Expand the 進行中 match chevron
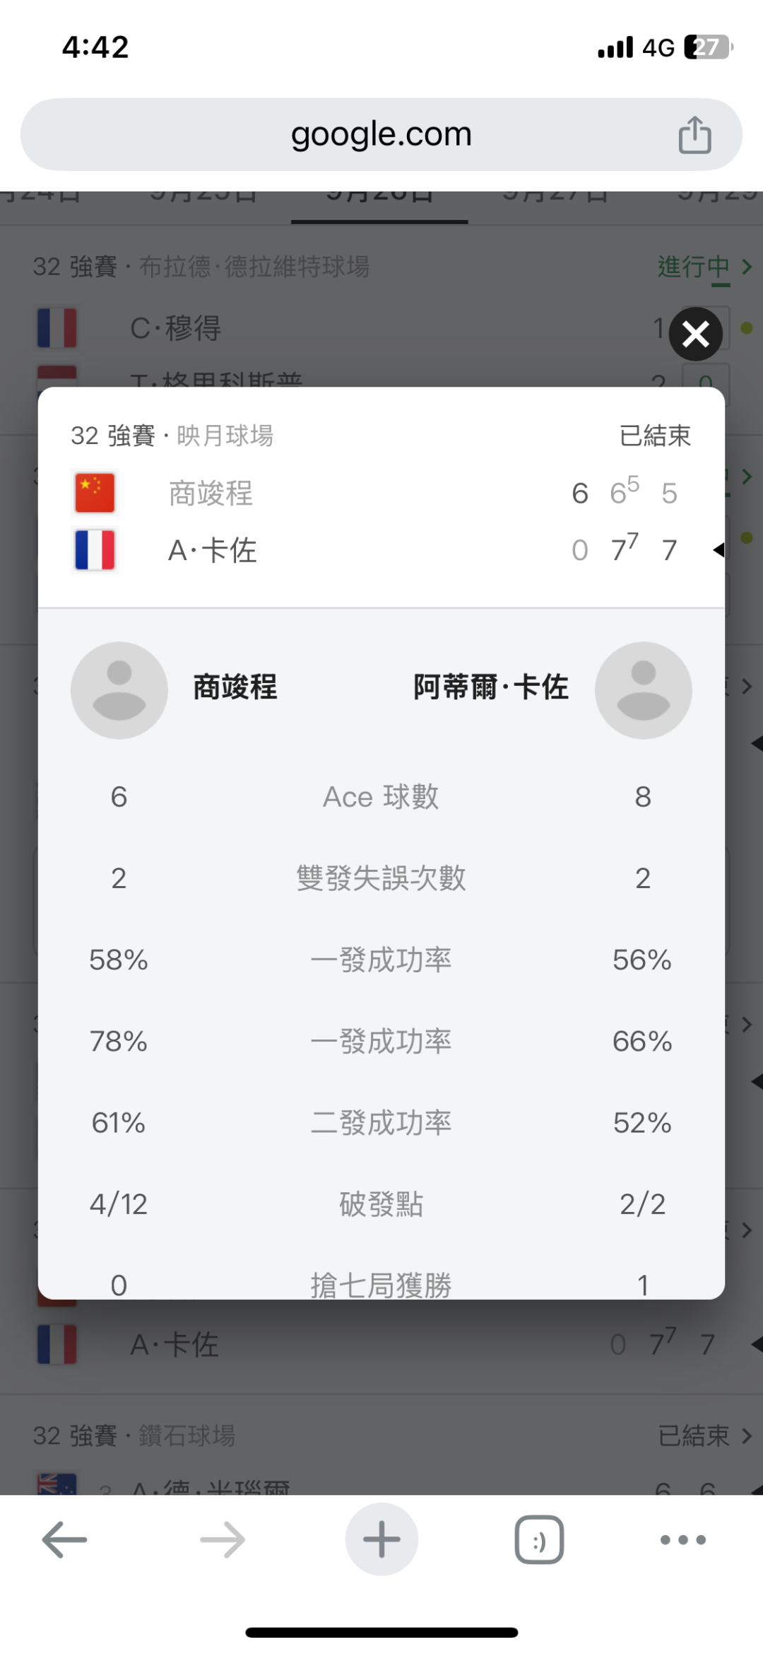 746,267
